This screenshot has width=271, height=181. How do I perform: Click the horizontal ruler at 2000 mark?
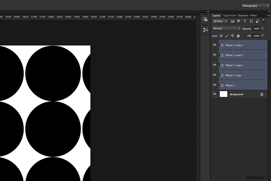(85, 17)
